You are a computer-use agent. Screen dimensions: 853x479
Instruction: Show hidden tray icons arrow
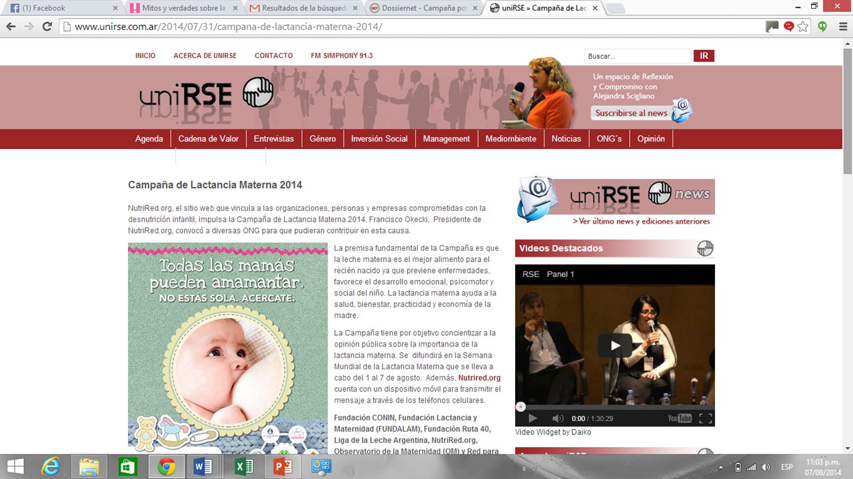(x=720, y=467)
